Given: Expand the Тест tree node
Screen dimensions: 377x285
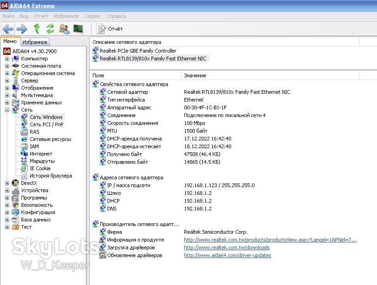Looking at the screenshot, I should (7, 227).
